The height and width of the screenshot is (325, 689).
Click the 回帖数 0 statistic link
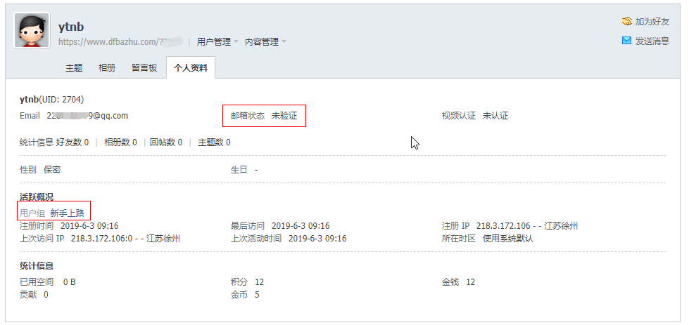click(166, 142)
